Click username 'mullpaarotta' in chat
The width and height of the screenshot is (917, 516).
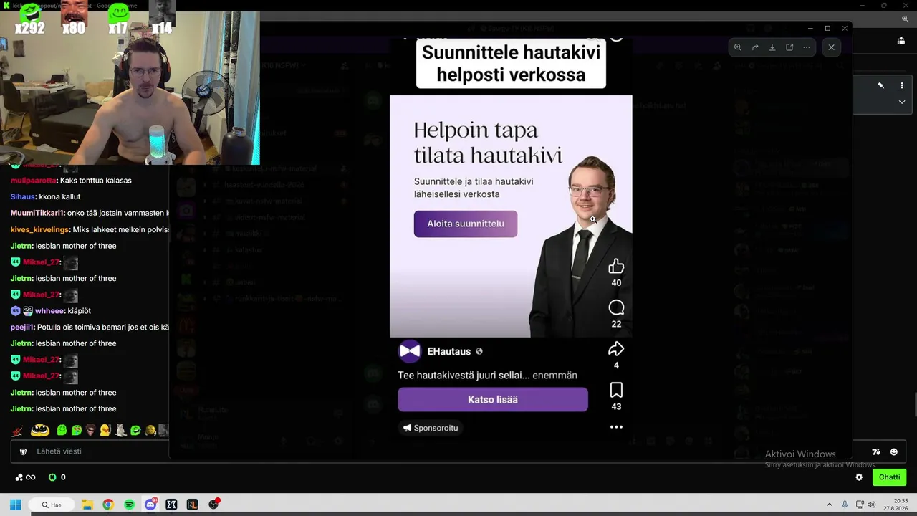(x=34, y=181)
